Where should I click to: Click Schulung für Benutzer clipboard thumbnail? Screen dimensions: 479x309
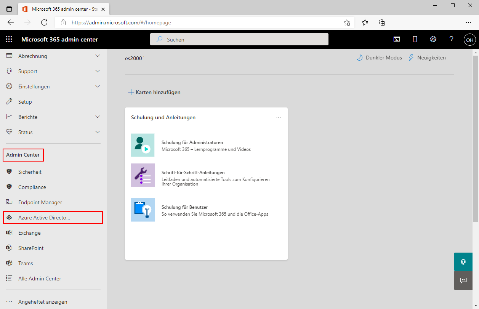click(x=143, y=210)
